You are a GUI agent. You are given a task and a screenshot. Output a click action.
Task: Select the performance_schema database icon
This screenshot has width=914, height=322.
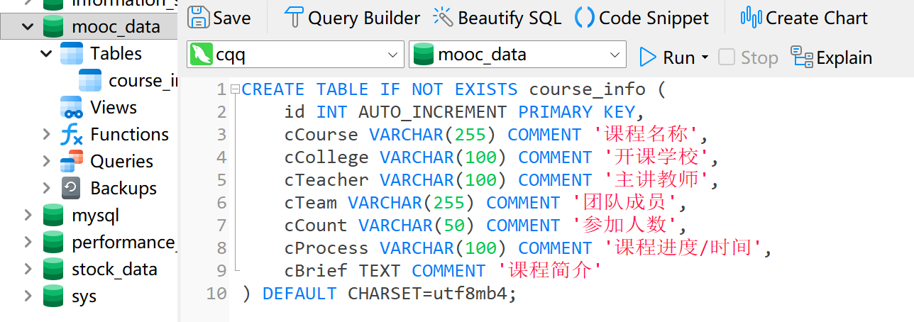(x=53, y=243)
